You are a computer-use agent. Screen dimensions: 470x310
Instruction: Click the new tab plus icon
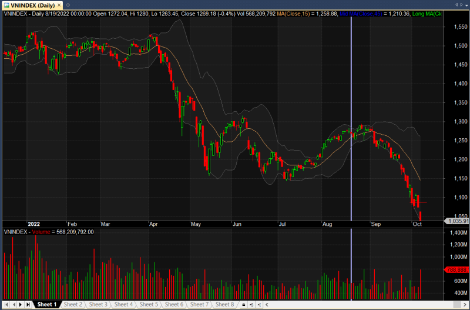(x=69, y=5)
